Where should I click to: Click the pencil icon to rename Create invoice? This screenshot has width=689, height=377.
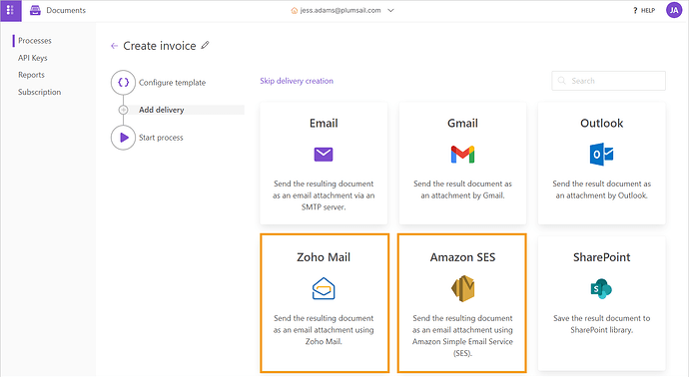tap(206, 45)
